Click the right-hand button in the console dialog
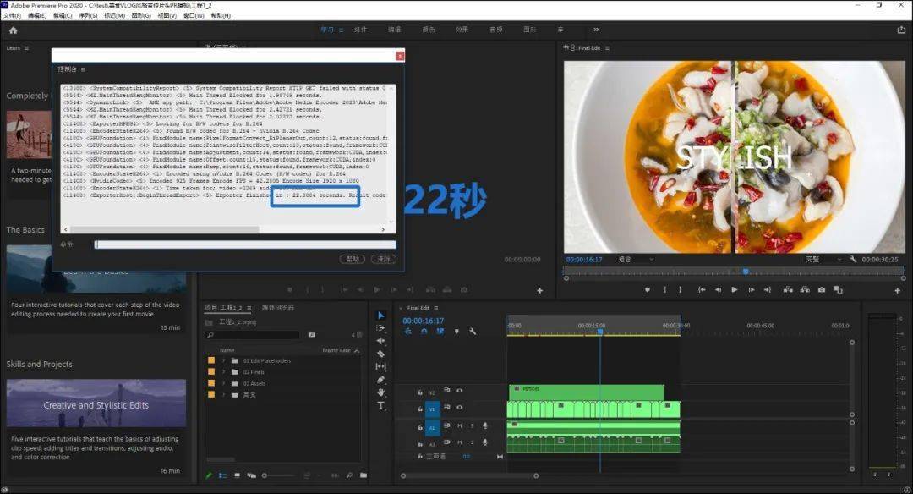 coord(384,259)
